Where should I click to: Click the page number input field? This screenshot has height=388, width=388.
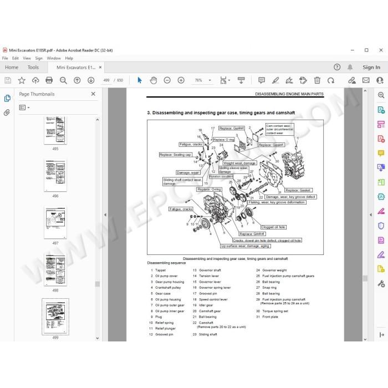(106, 80)
